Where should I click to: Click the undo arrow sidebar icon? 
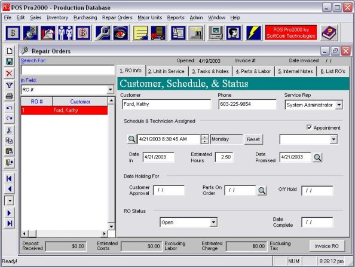point(10,108)
